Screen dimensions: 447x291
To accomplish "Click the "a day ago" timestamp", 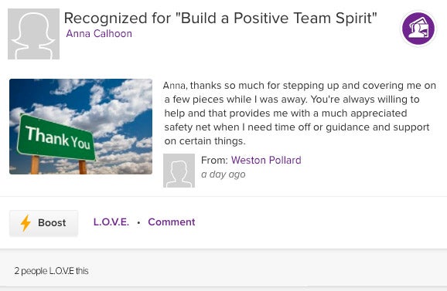I will click(223, 174).
